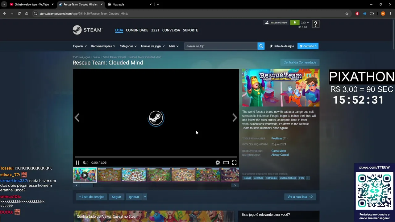Open Chrome home page button

coord(27,14)
